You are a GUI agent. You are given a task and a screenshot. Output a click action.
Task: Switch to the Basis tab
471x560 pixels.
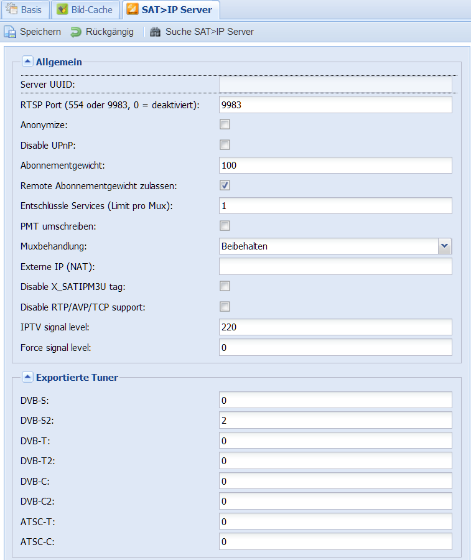(x=25, y=9)
